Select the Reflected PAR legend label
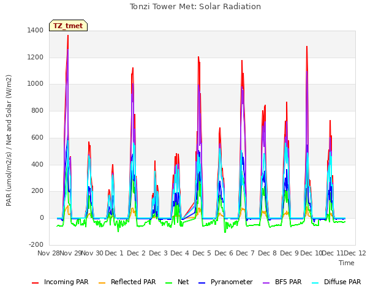This screenshot has height=294, width=392. pyautogui.click(x=134, y=282)
